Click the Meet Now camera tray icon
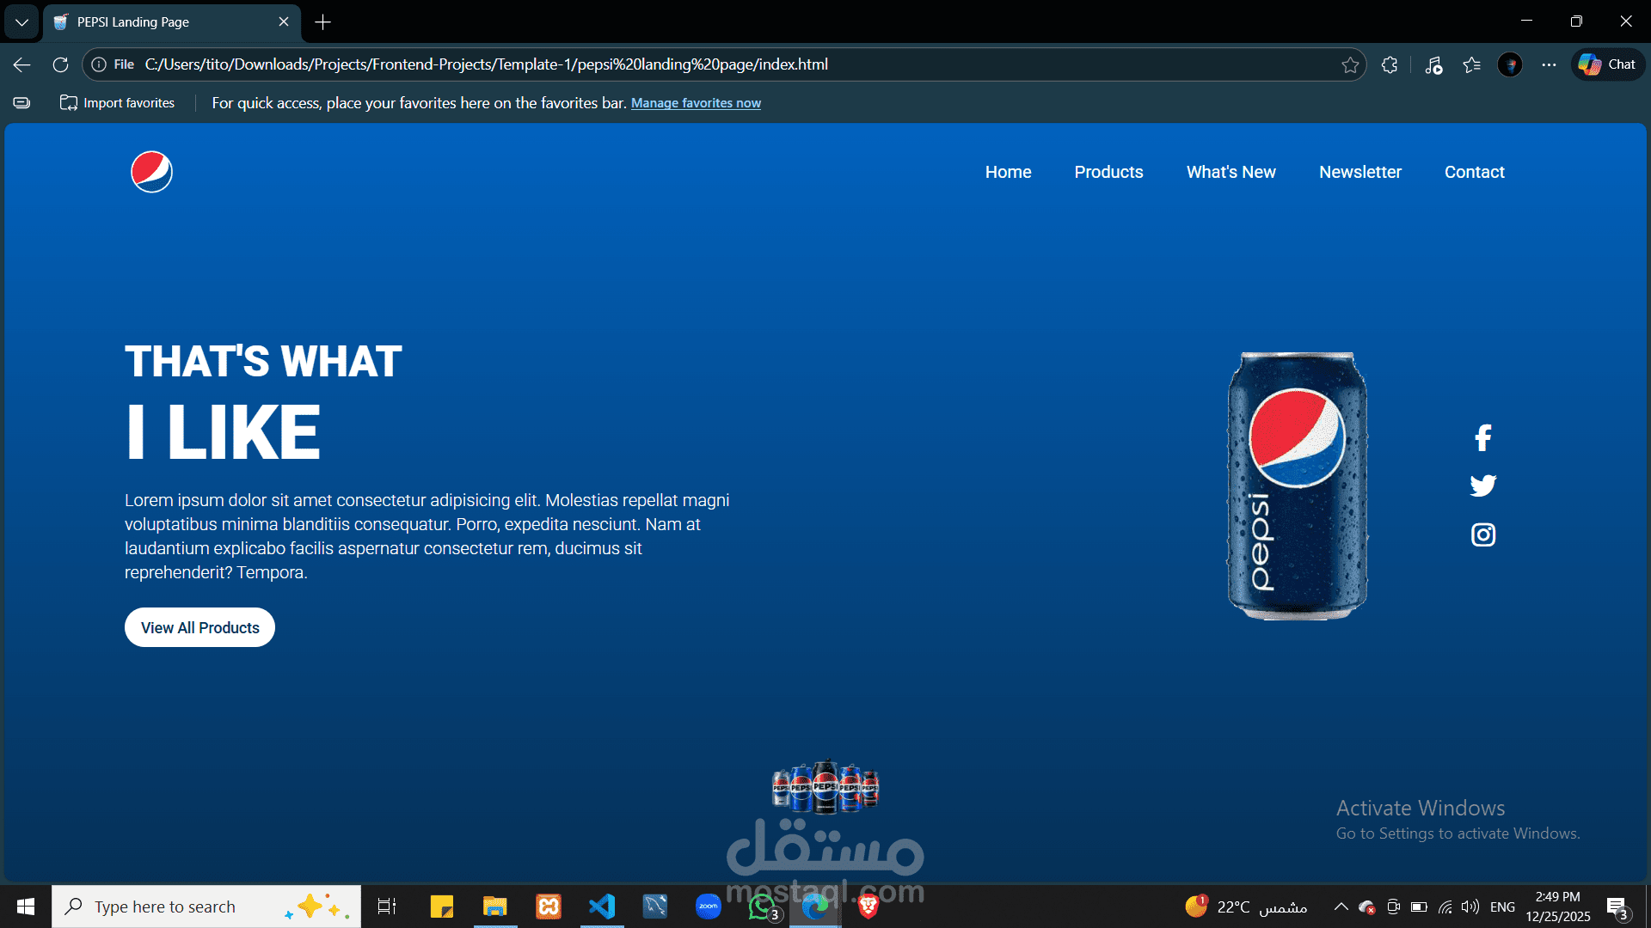 click(x=1393, y=907)
